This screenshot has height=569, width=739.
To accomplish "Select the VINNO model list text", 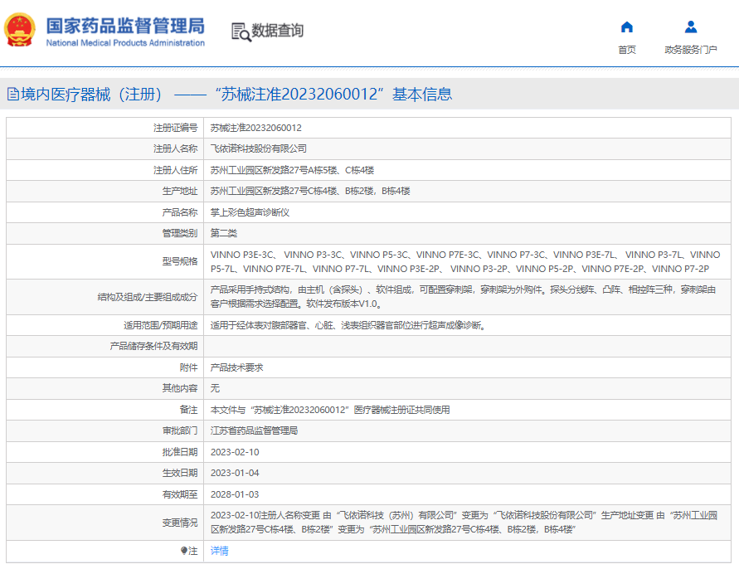I will pos(465,261).
